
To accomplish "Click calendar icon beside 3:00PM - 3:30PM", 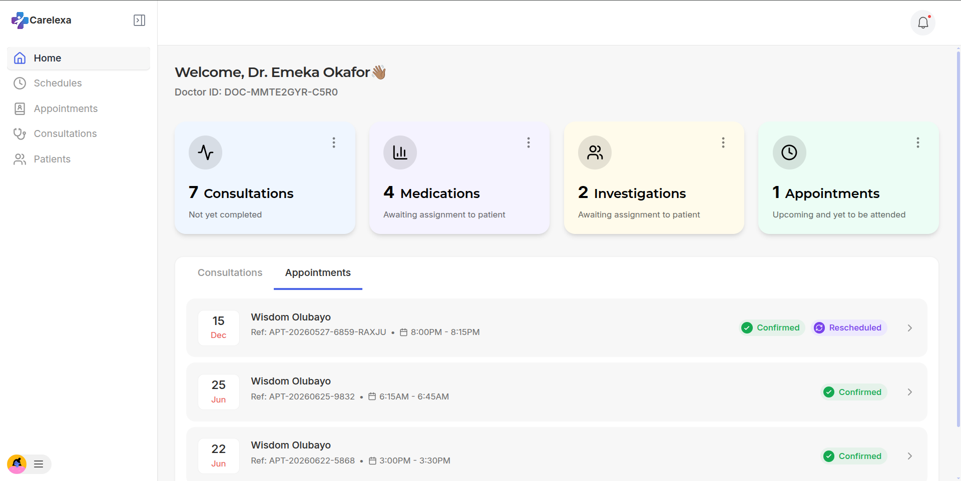I will coord(372,460).
